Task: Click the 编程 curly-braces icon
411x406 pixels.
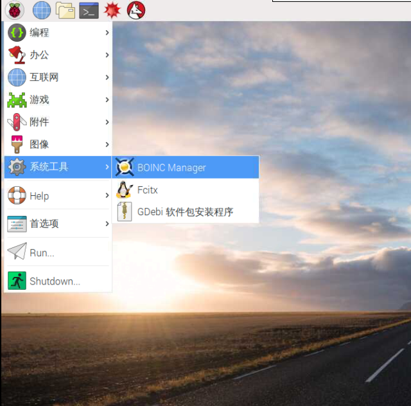Action: click(x=17, y=33)
